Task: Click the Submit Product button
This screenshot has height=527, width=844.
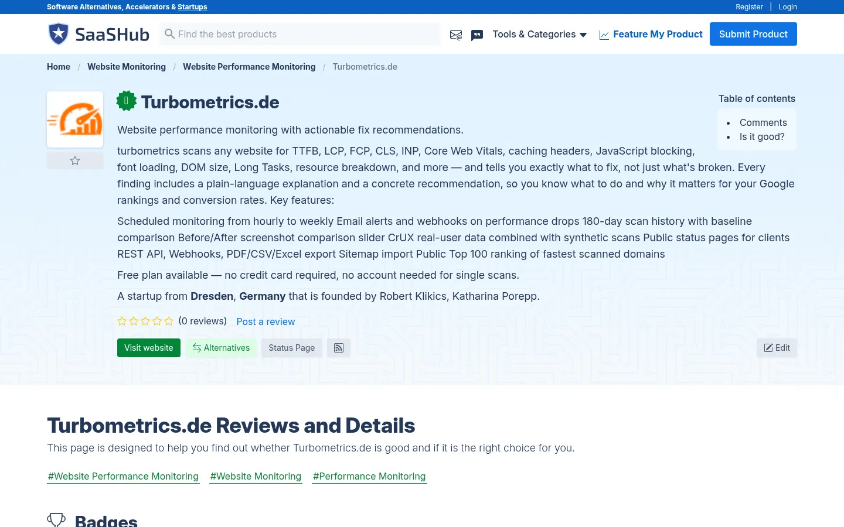Action: click(x=753, y=34)
